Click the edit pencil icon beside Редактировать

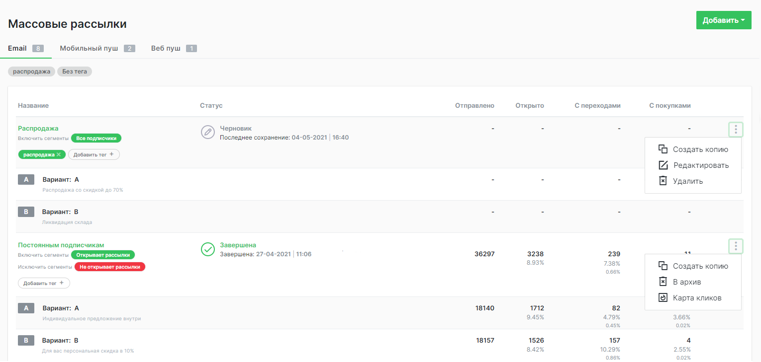coord(663,165)
